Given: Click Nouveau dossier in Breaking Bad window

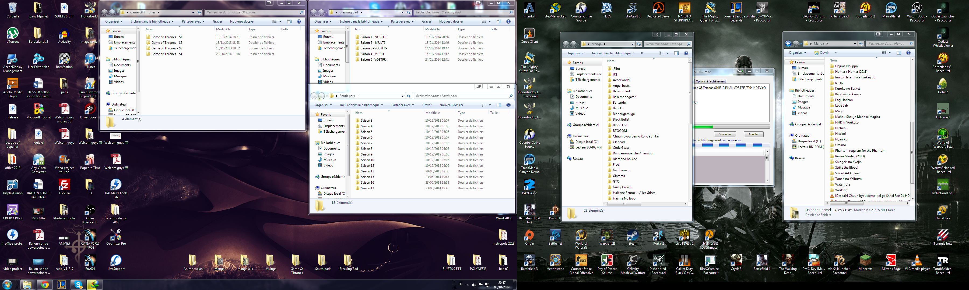Looking at the screenshot, I should pyautogui.click(x=451, y=21).
